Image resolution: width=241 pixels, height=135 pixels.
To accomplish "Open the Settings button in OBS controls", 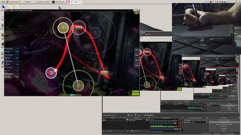I will tap(224, 129).
